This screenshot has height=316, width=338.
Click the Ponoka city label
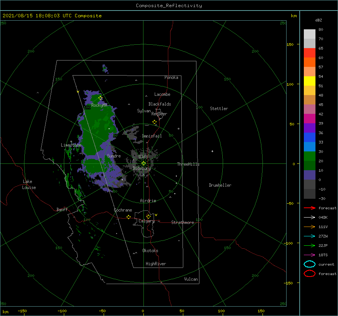tap(171, 77)
